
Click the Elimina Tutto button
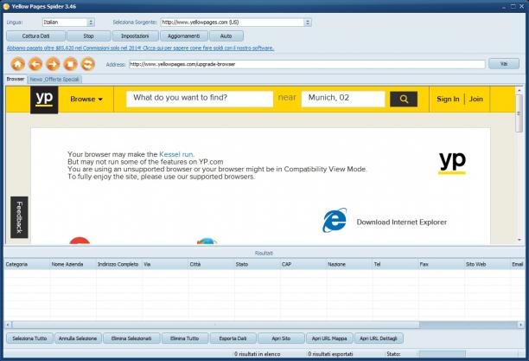pyautogui.click(x=184, y=338)
